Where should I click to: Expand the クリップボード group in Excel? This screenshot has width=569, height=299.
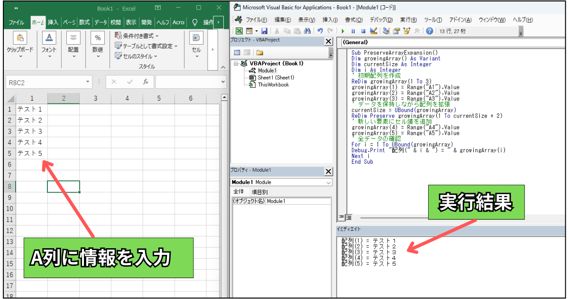(x=20, y=56)
